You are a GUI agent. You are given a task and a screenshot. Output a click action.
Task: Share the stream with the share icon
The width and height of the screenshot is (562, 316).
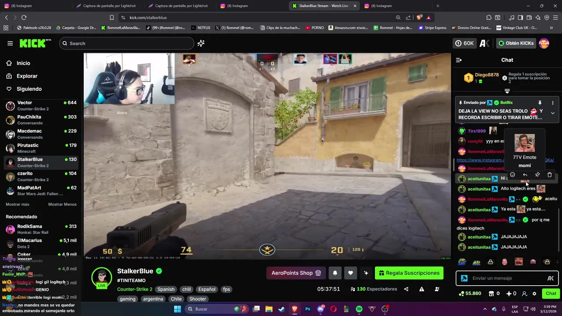pos(406,289)
